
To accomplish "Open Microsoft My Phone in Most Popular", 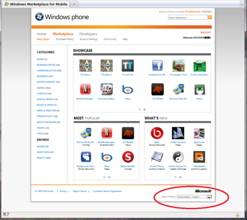I will pos(86,133).
